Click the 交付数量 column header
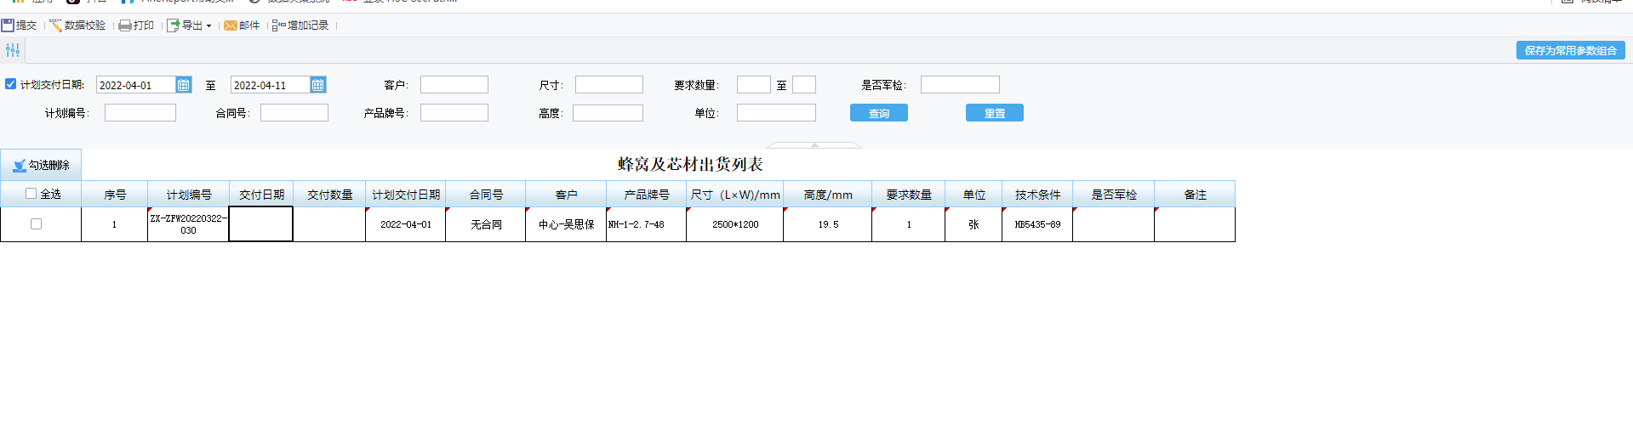This screenshot has width=1633, height=424. (329, 195)
